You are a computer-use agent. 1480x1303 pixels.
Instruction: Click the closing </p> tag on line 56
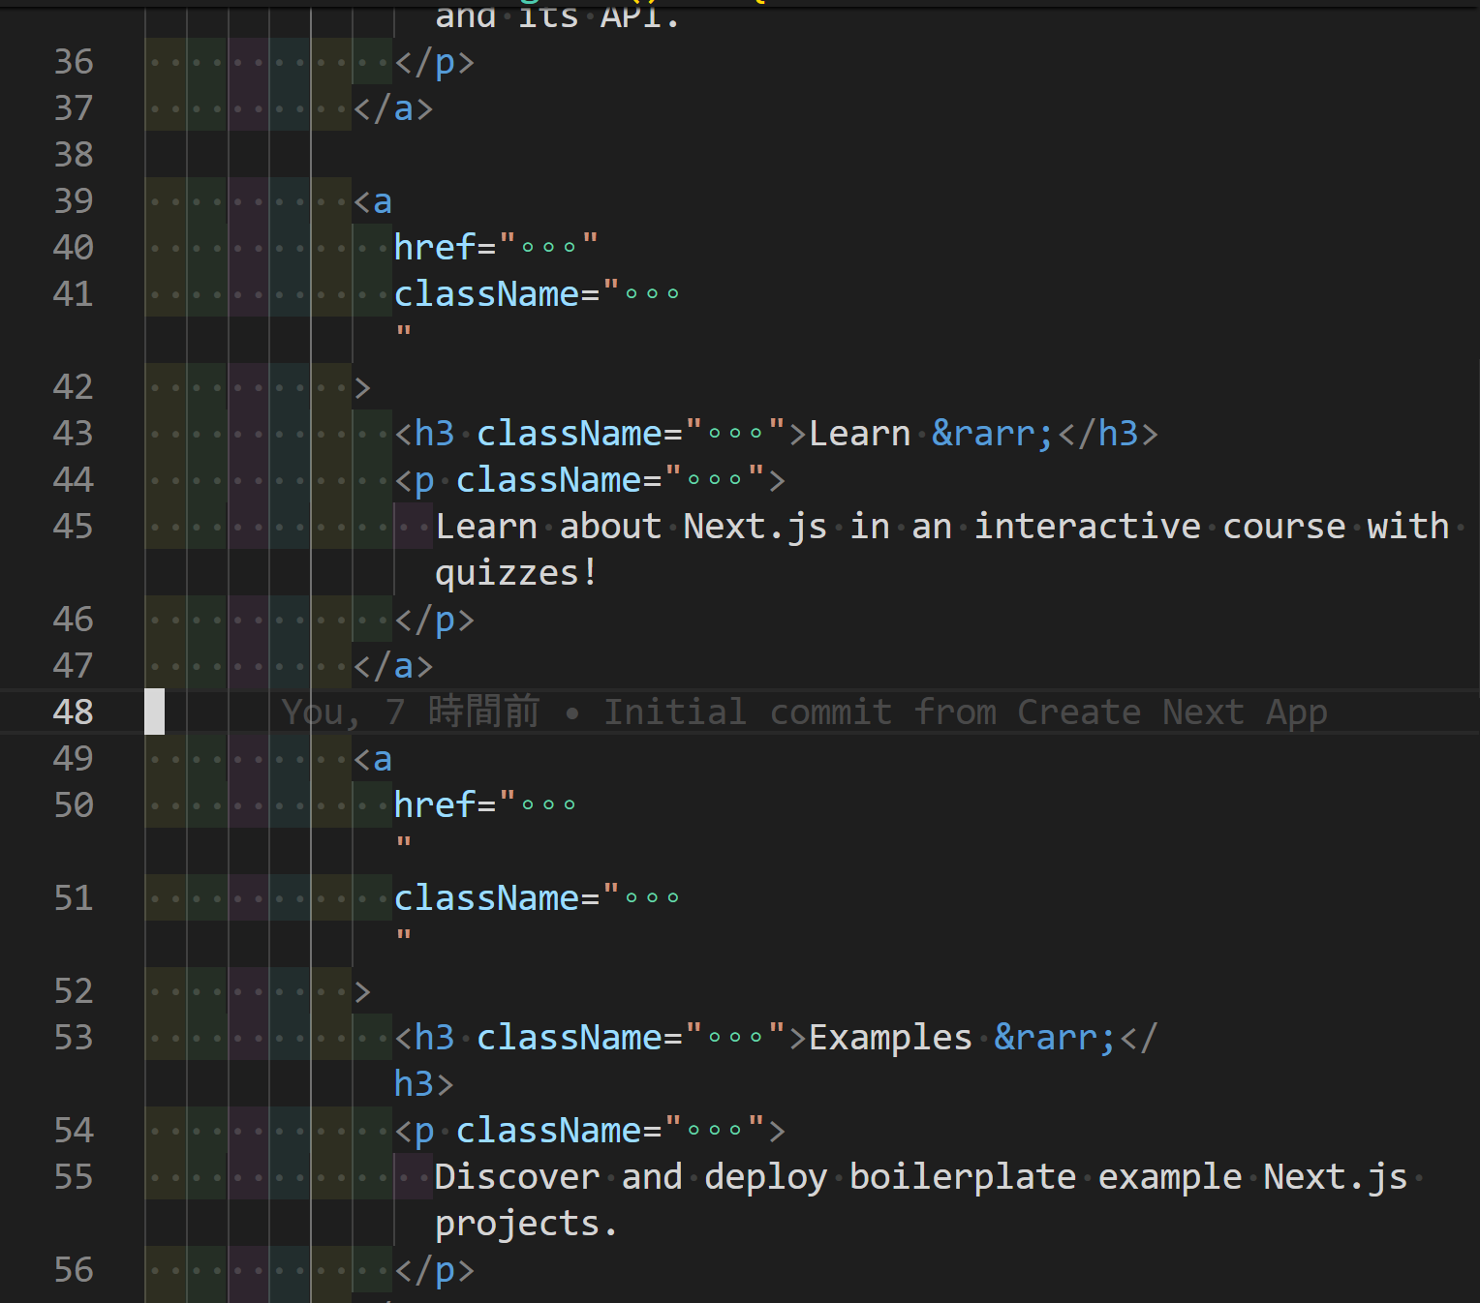tap(435, 1271)
